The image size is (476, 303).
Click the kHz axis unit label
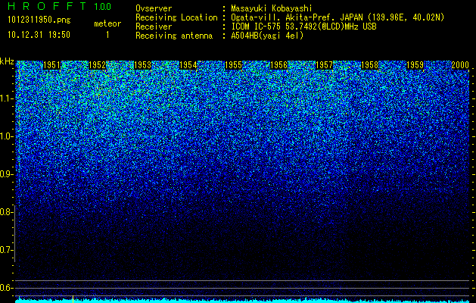coord(7,61)
